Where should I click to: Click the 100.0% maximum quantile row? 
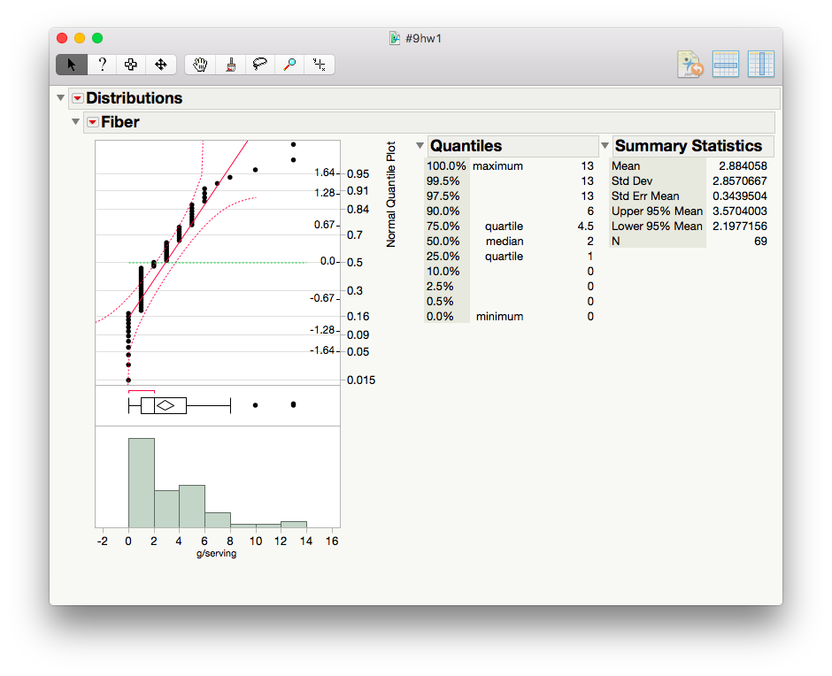(x=510, y=166)
